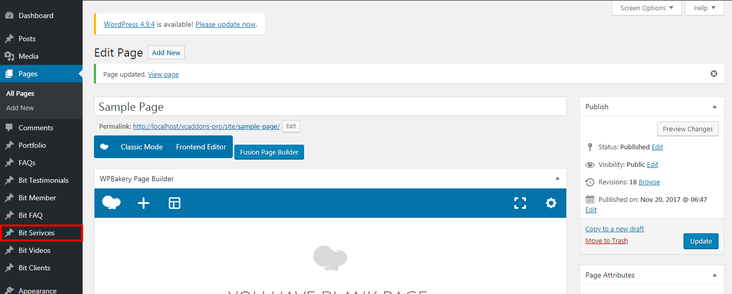Collapse the Publish panel
Screen dimensions: 732x294
tap(714, 107)
